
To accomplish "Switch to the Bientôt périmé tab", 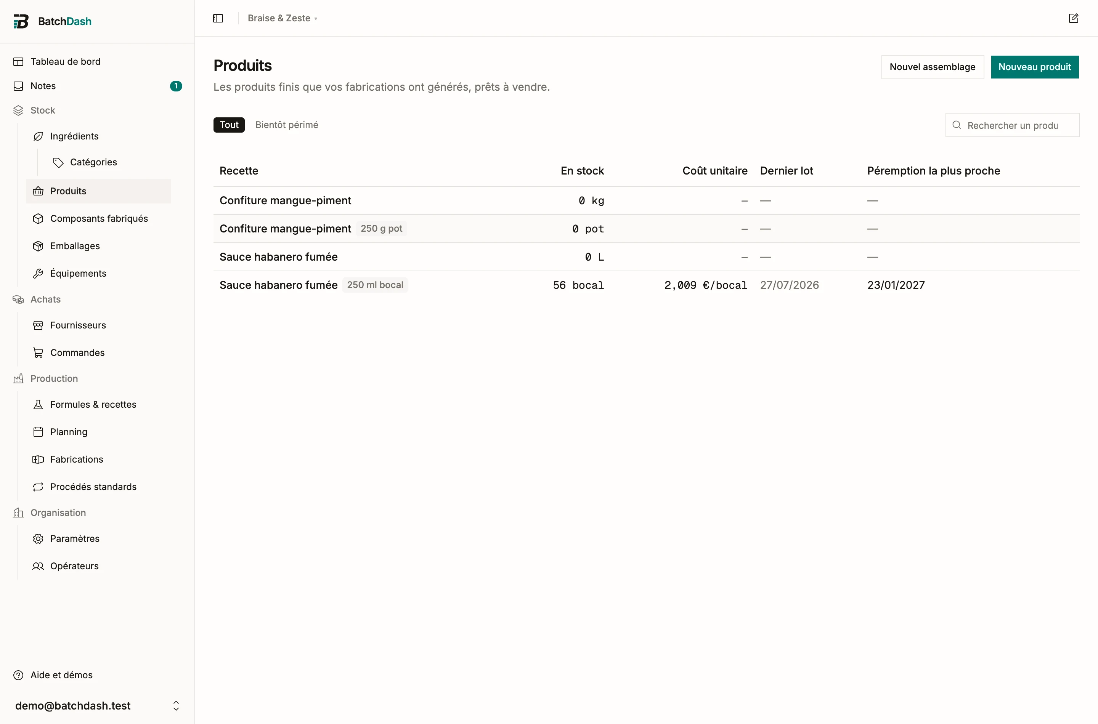I will point(287,125).
